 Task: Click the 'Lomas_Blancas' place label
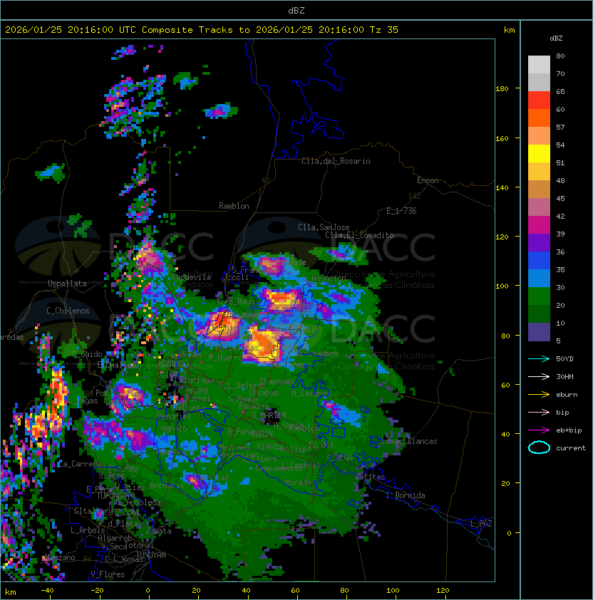click(409, 442)
